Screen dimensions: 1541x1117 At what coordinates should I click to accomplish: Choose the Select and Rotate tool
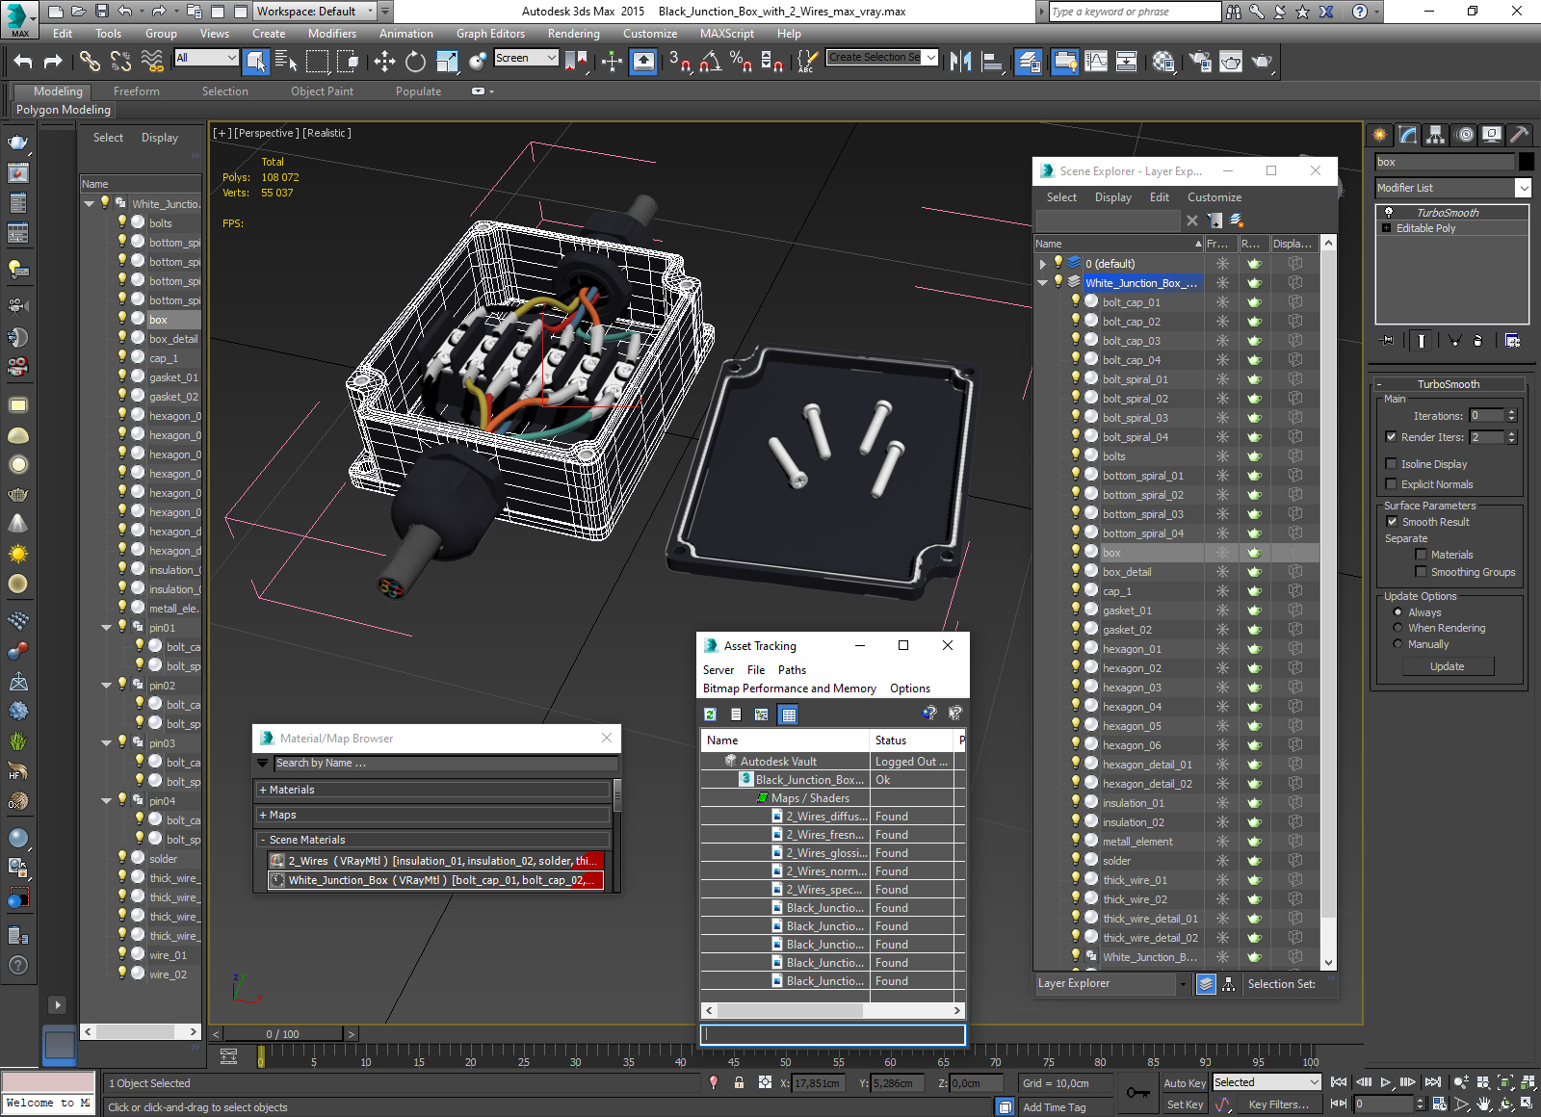point(415,62)
